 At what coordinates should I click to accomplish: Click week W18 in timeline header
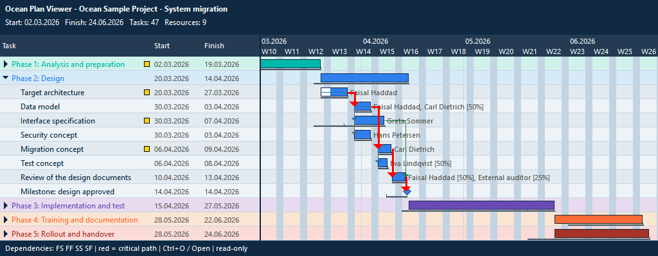click(459, 51)
